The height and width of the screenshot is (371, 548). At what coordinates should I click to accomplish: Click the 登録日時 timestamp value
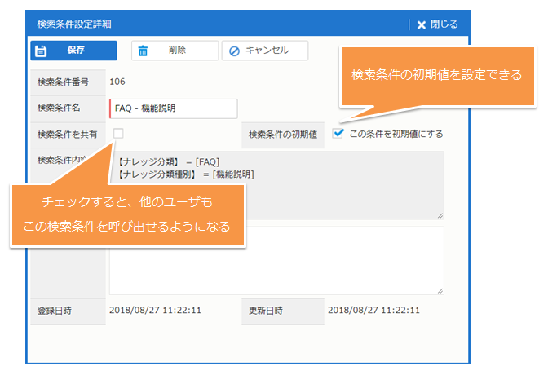coord(155,311)
